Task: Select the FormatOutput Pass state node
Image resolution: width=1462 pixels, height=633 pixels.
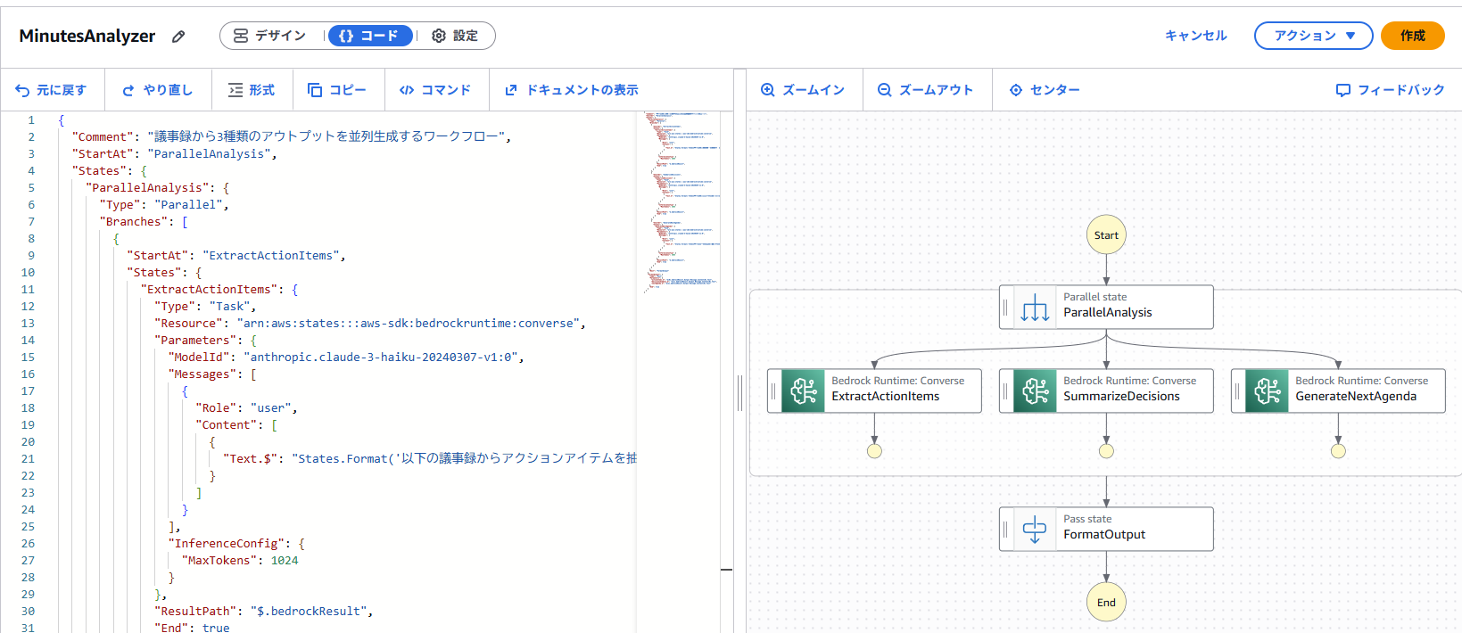Action: point(1106,529)
